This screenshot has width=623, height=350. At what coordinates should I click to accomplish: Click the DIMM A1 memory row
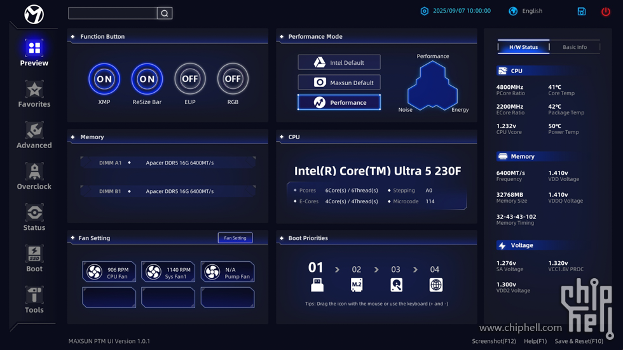[x=168, y=163]
